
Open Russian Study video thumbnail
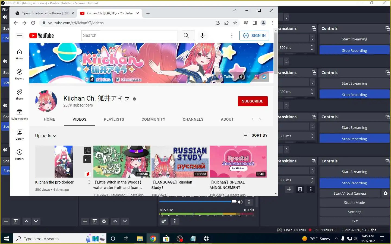point(180,161)
